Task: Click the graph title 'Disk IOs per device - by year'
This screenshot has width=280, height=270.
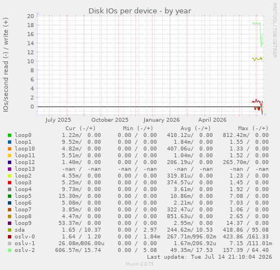Action: [140, 11]
